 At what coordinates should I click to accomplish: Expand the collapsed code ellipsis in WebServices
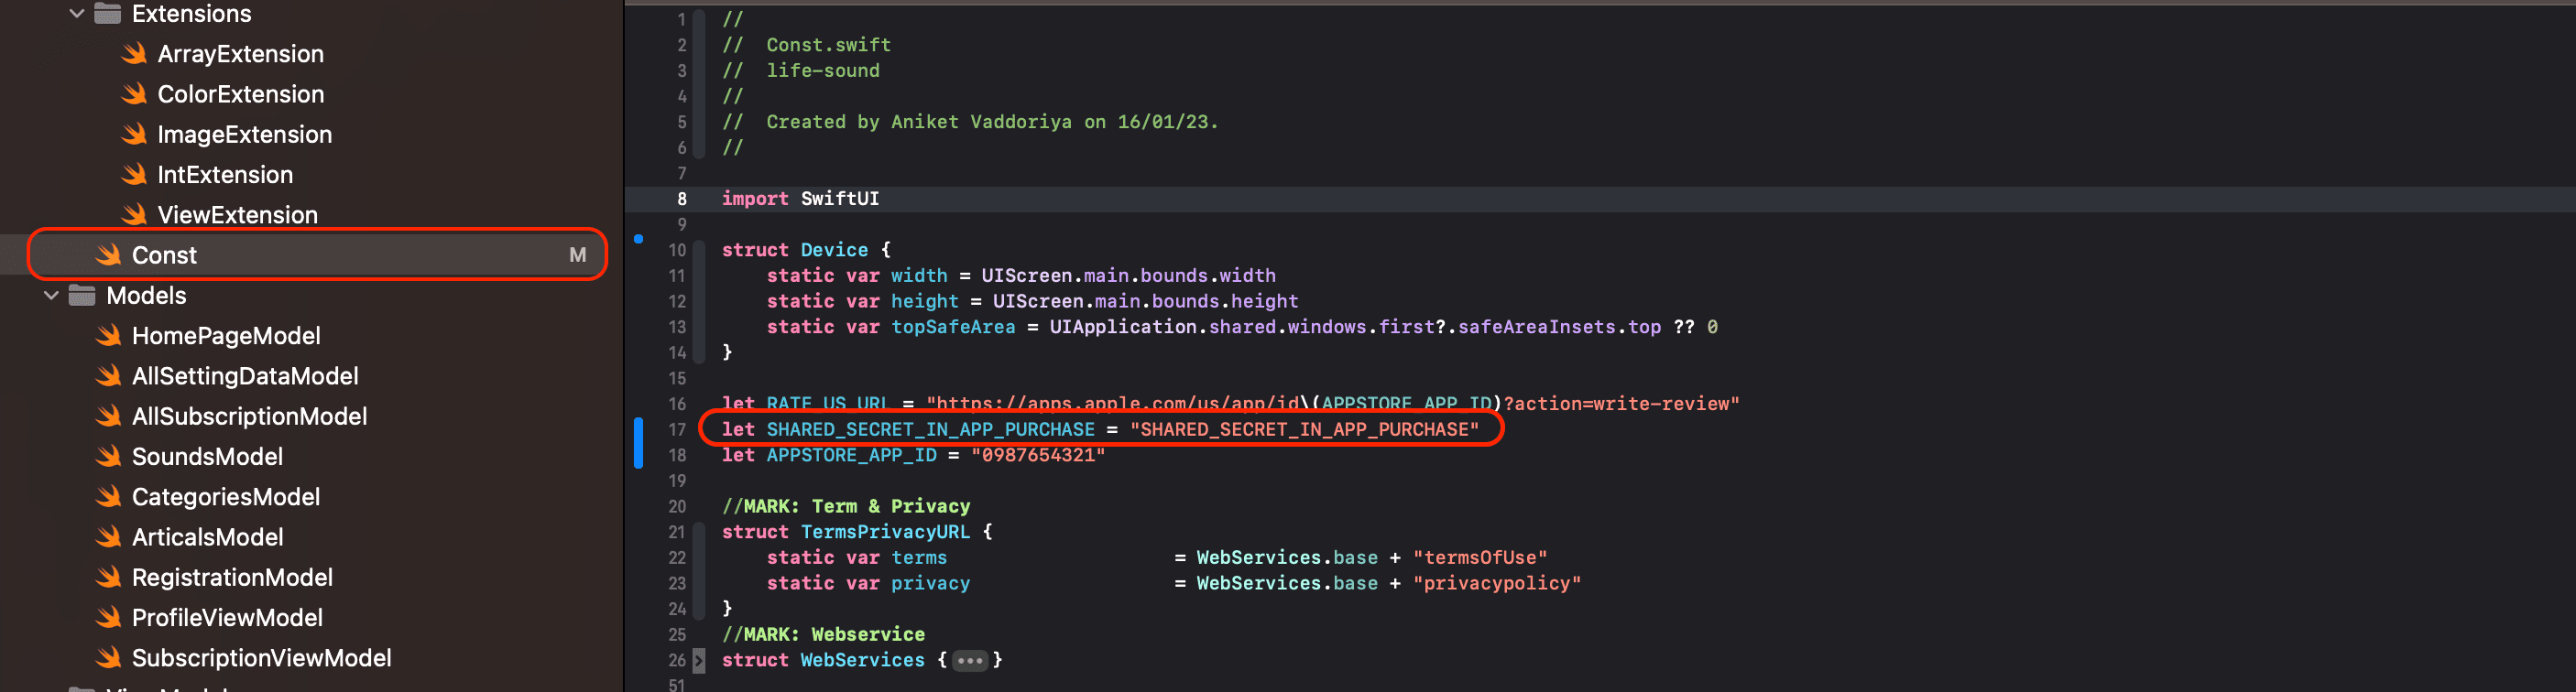pos(969,660)
